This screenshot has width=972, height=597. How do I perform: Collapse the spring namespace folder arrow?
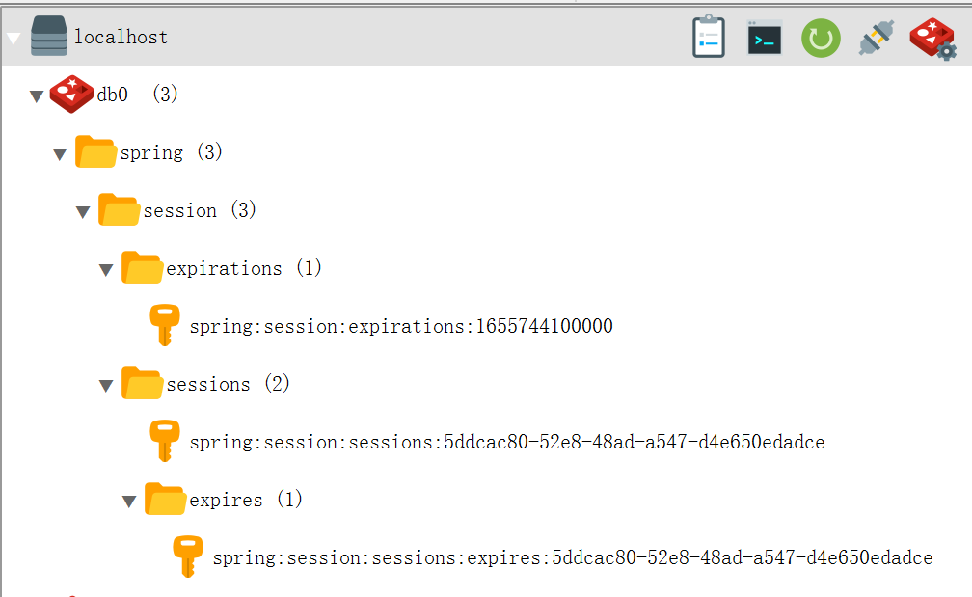tap(60, 153)
